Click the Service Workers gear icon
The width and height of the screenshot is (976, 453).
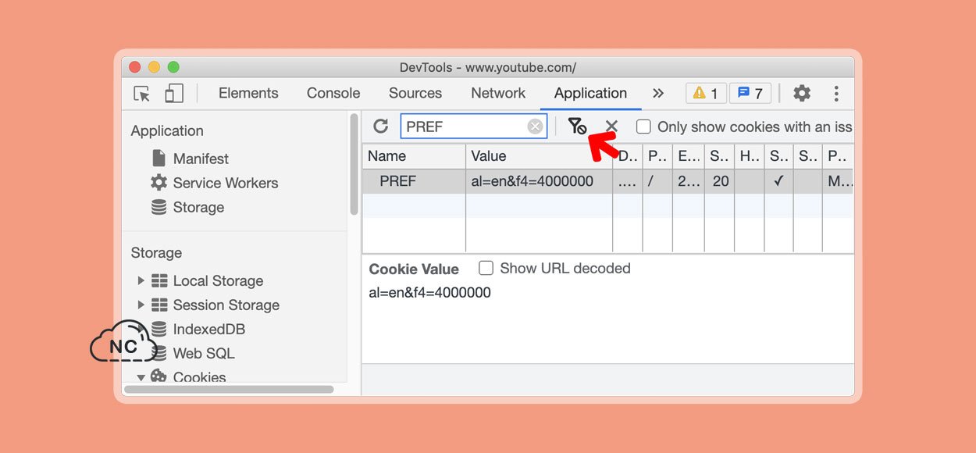[x=159, y=182]
